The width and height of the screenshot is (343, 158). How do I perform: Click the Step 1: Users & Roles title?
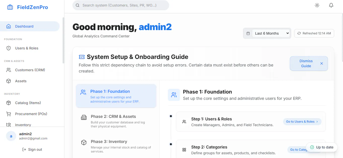211,119
